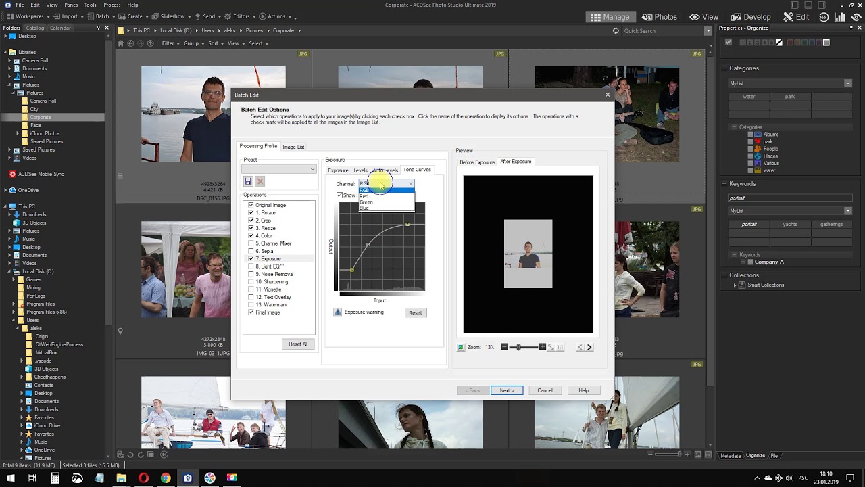Image resolution: width=865 pixels, height=487 pixels.
Task: Click the Exposure warning triangle icon
Action: [x=338, y=312]
